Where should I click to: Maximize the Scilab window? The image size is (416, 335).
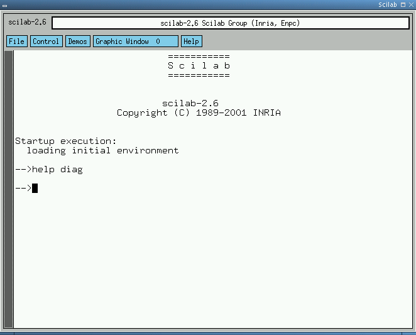pos(403,4)
